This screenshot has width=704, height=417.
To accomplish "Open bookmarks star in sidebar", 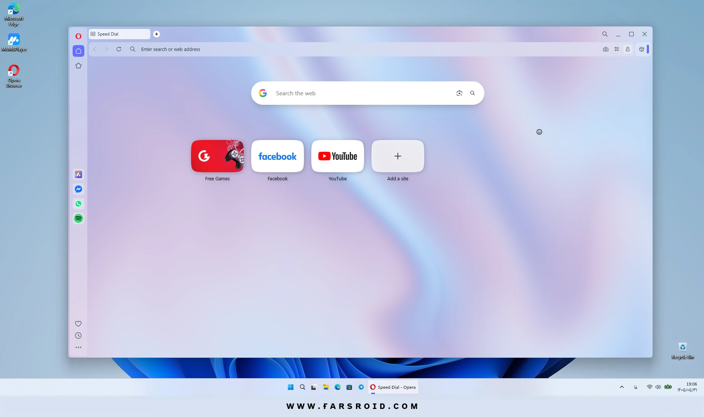I will point(78,66).
